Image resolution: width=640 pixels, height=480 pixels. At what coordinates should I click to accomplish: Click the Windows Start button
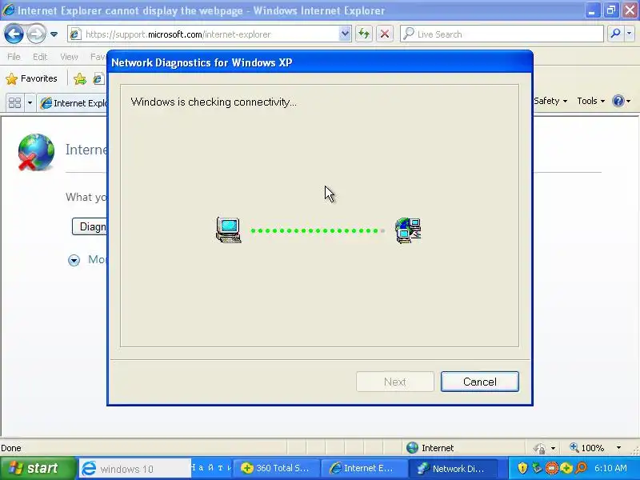(38, 468)
